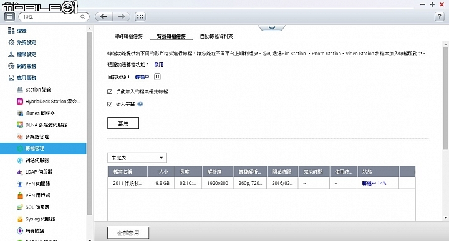449x241 pixels.
Task: Select 多媒體管理 in sidebar
Action: coord(33,136)
